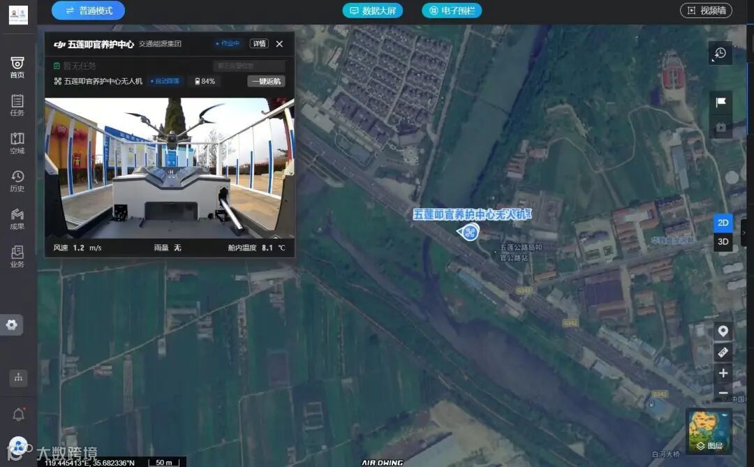Zoom in the map with plus

pos(723,373)
